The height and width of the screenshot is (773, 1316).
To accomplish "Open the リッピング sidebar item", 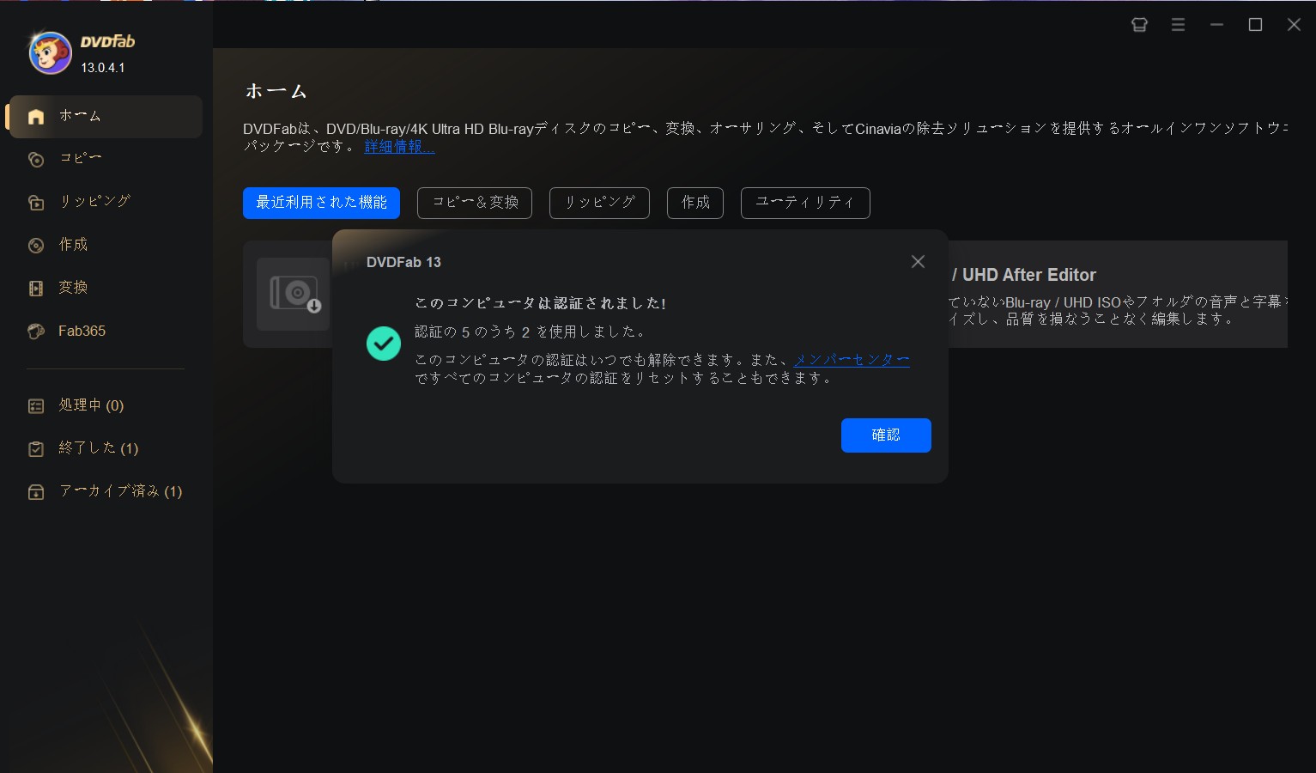I will pyautogui.click(x=105, y=202).
